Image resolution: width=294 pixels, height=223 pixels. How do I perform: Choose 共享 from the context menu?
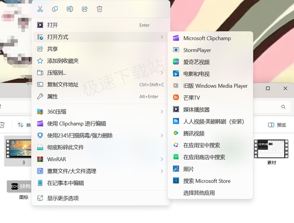pyautogui.click(x=100, y=49)
